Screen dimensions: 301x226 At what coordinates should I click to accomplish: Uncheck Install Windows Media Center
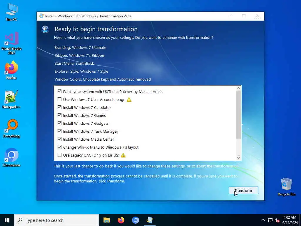pos(59,139)
